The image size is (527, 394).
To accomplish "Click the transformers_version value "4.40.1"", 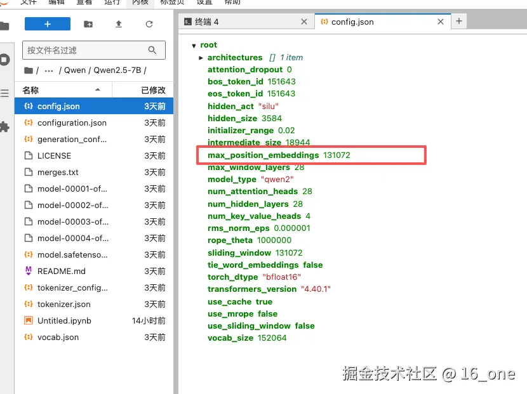I will click(316, 289).
